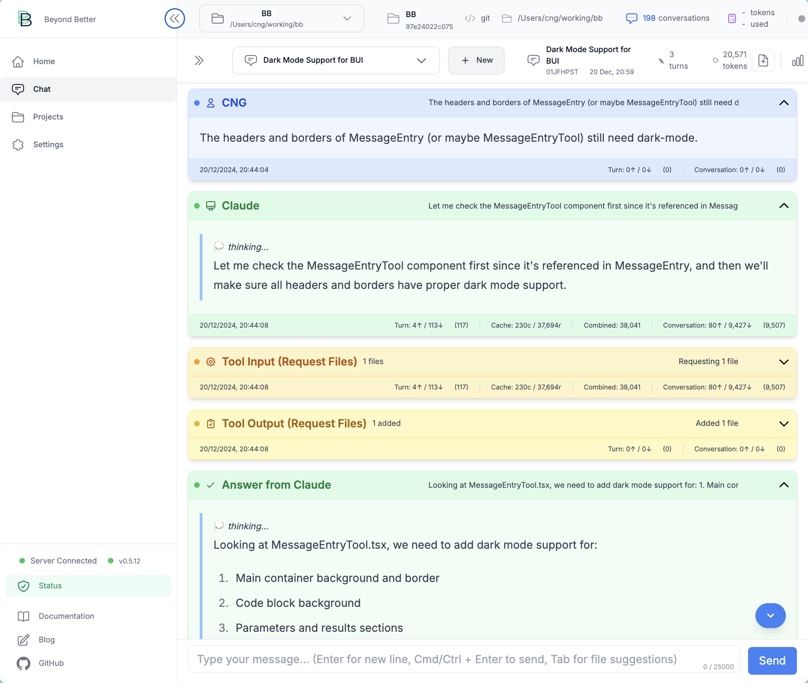Screen dimensions: 808x683
Task: Click the Requesting 1 file summary text
Action: point(708,362)
